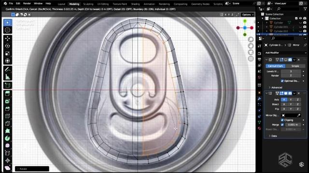Select the Spin tool
Image resolution: width=309 pixels, height=173 pixels.
click(x=8, y=138)
